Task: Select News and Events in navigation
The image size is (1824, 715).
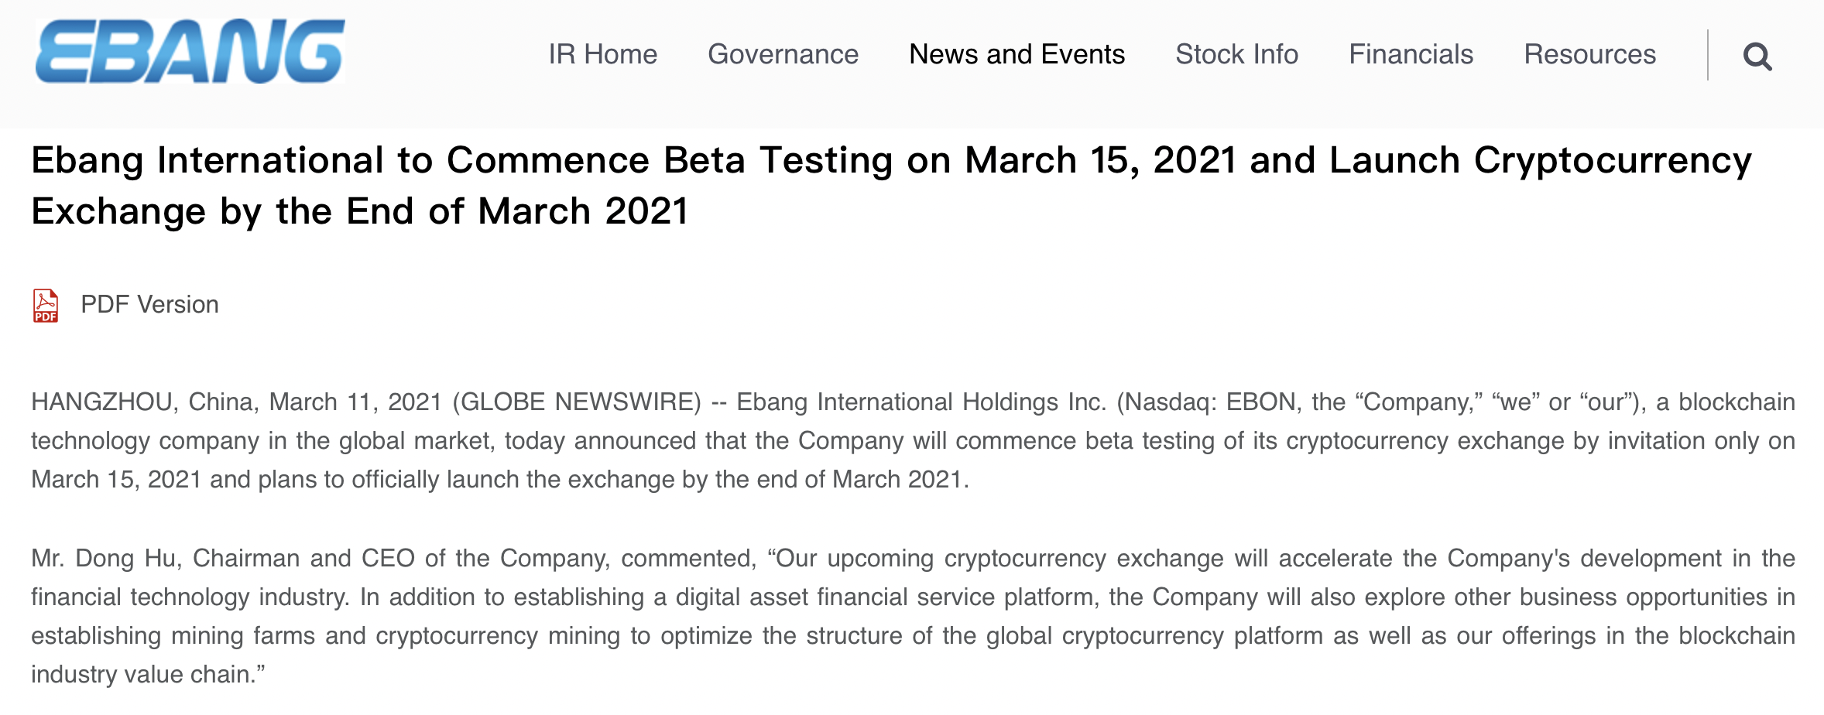Action: [1017, 54]
